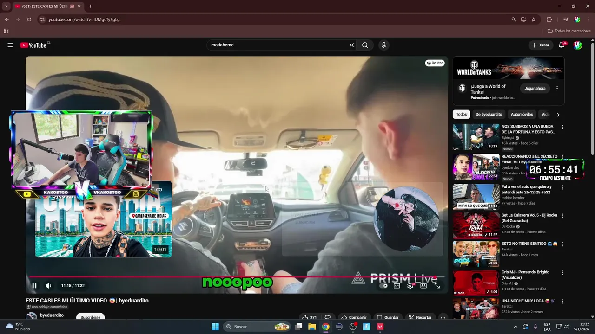Toggle subtitles in the player
Screen dimensions: 595x334
tap(397, 286)
